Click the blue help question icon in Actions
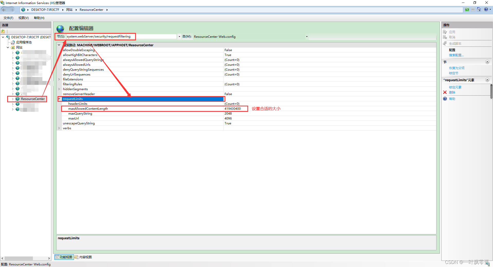This screenshot has width=493, height=267. click(445, 99)
